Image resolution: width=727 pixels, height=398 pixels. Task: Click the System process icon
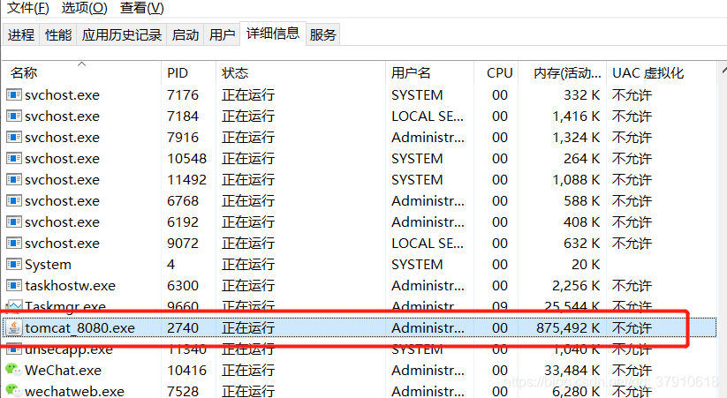point(14,264)
